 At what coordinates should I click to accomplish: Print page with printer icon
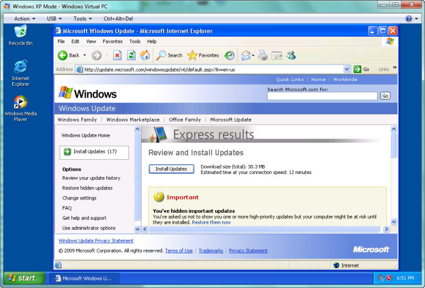coord(263,55)
